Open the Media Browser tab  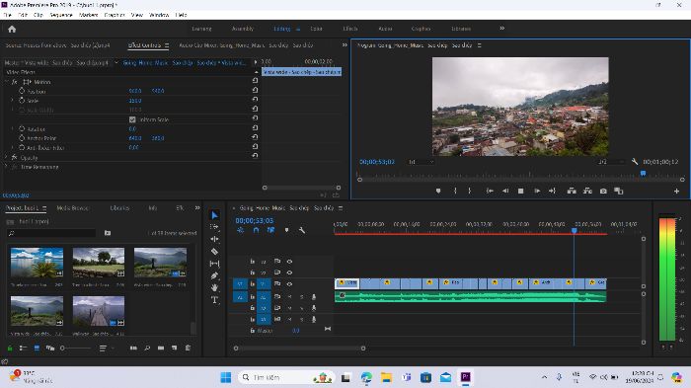[73, 207]
